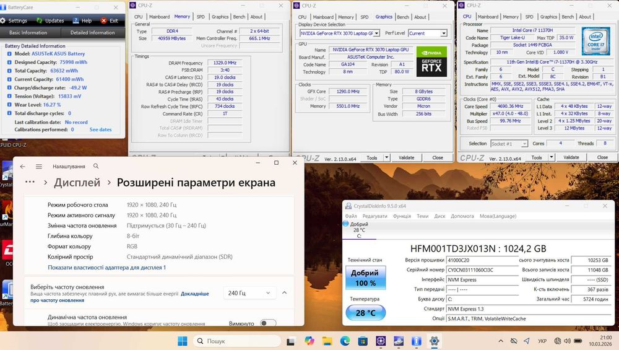
Task: Click the search magnifier icon in Settings
Action: click(96, 166)
